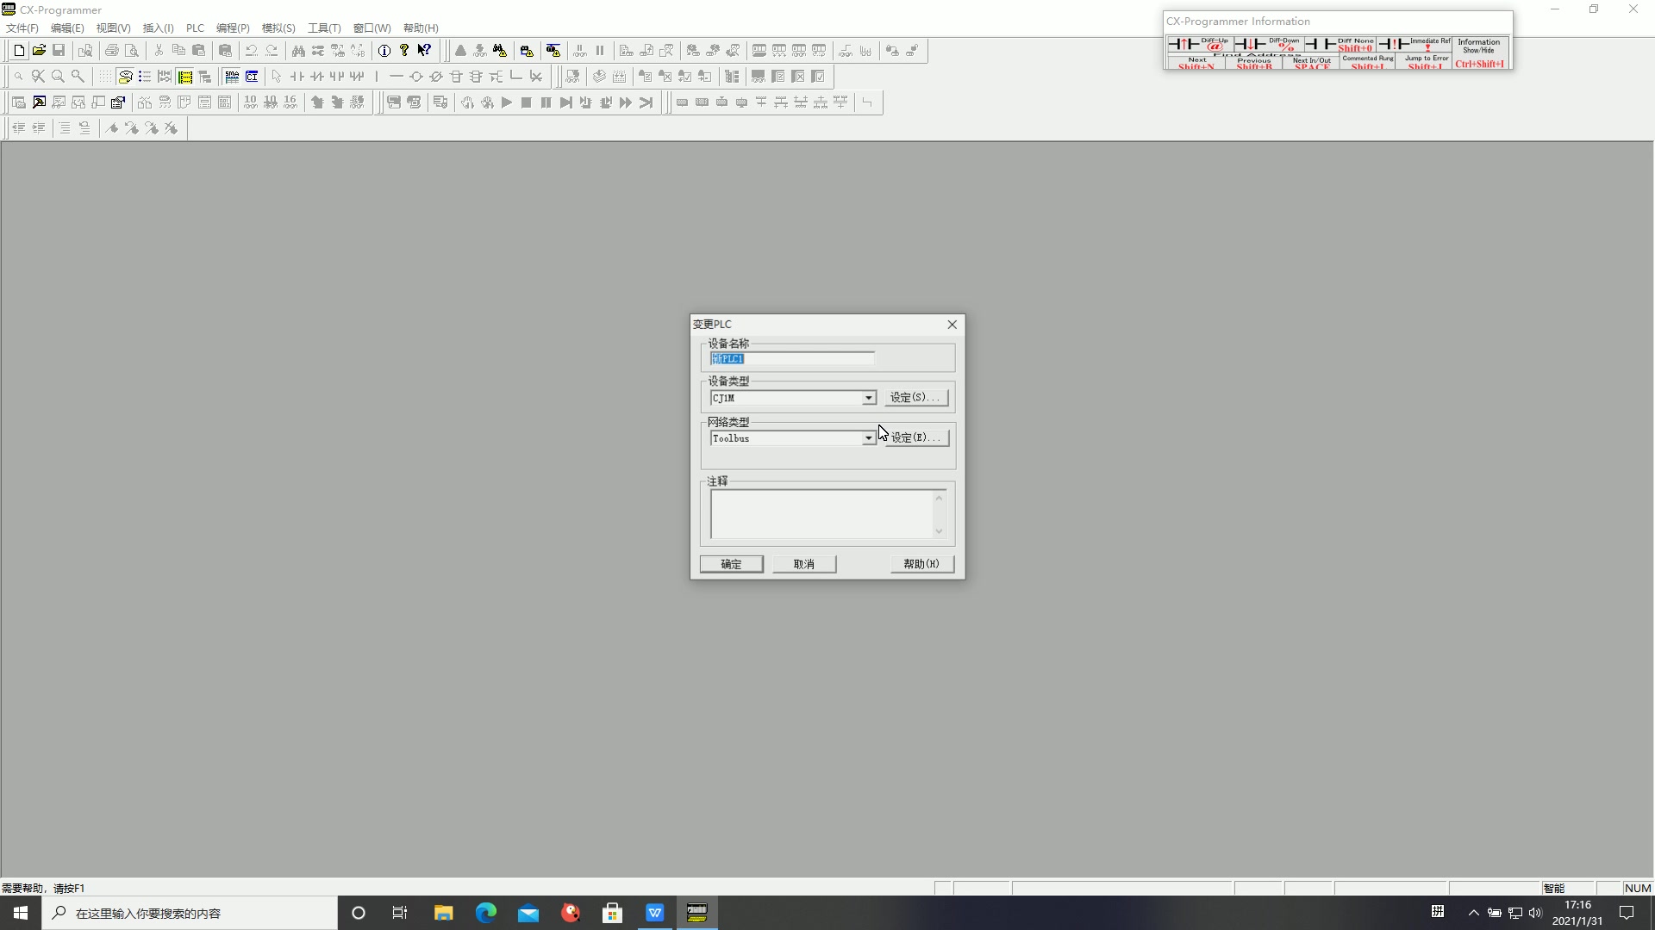Open the 帮助(H) menu
Viewport: 1655px width, 930px height.
[x=421, y=28]
